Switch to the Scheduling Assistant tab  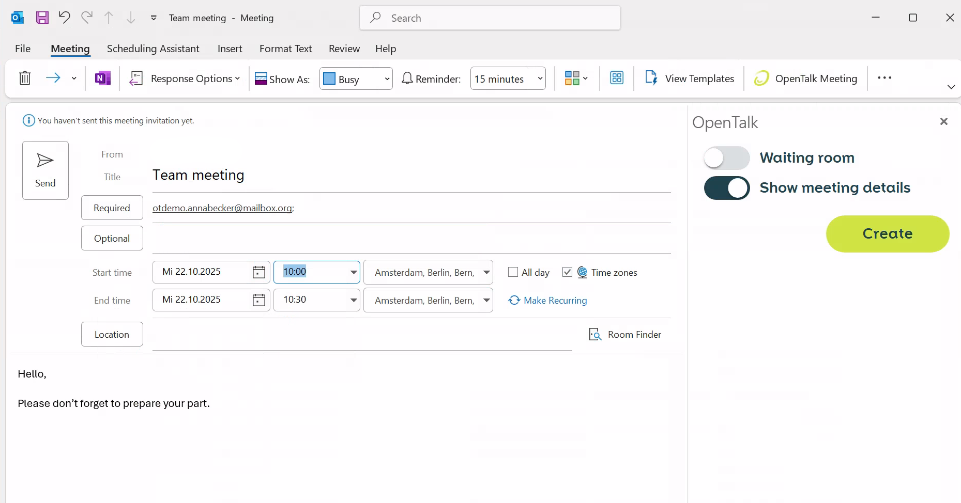tap(153, 49)
